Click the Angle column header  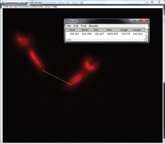click(x=126, y=30)
